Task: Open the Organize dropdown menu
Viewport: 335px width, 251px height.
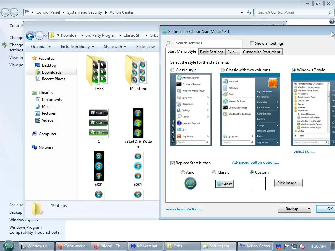Action: pyautogui.click(x=41, y=46)
